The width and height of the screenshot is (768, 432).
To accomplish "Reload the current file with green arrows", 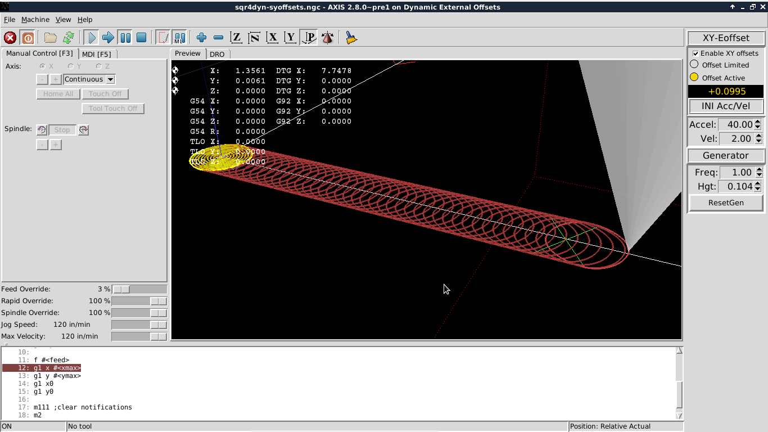I will pos(69,38).
